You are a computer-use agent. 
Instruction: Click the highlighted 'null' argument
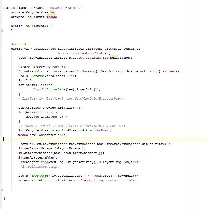pos(114,58)
